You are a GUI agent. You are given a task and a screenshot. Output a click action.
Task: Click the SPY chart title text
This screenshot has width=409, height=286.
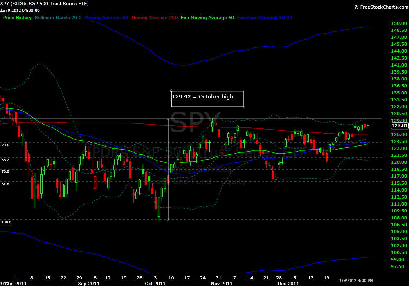pyautogui.click(x=44, y=4)
